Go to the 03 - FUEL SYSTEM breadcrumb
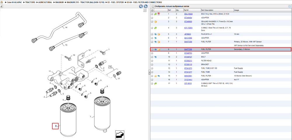 pos(115,2)
